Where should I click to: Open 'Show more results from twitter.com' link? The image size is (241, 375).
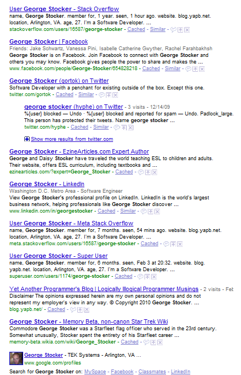[x=72, y=139]
